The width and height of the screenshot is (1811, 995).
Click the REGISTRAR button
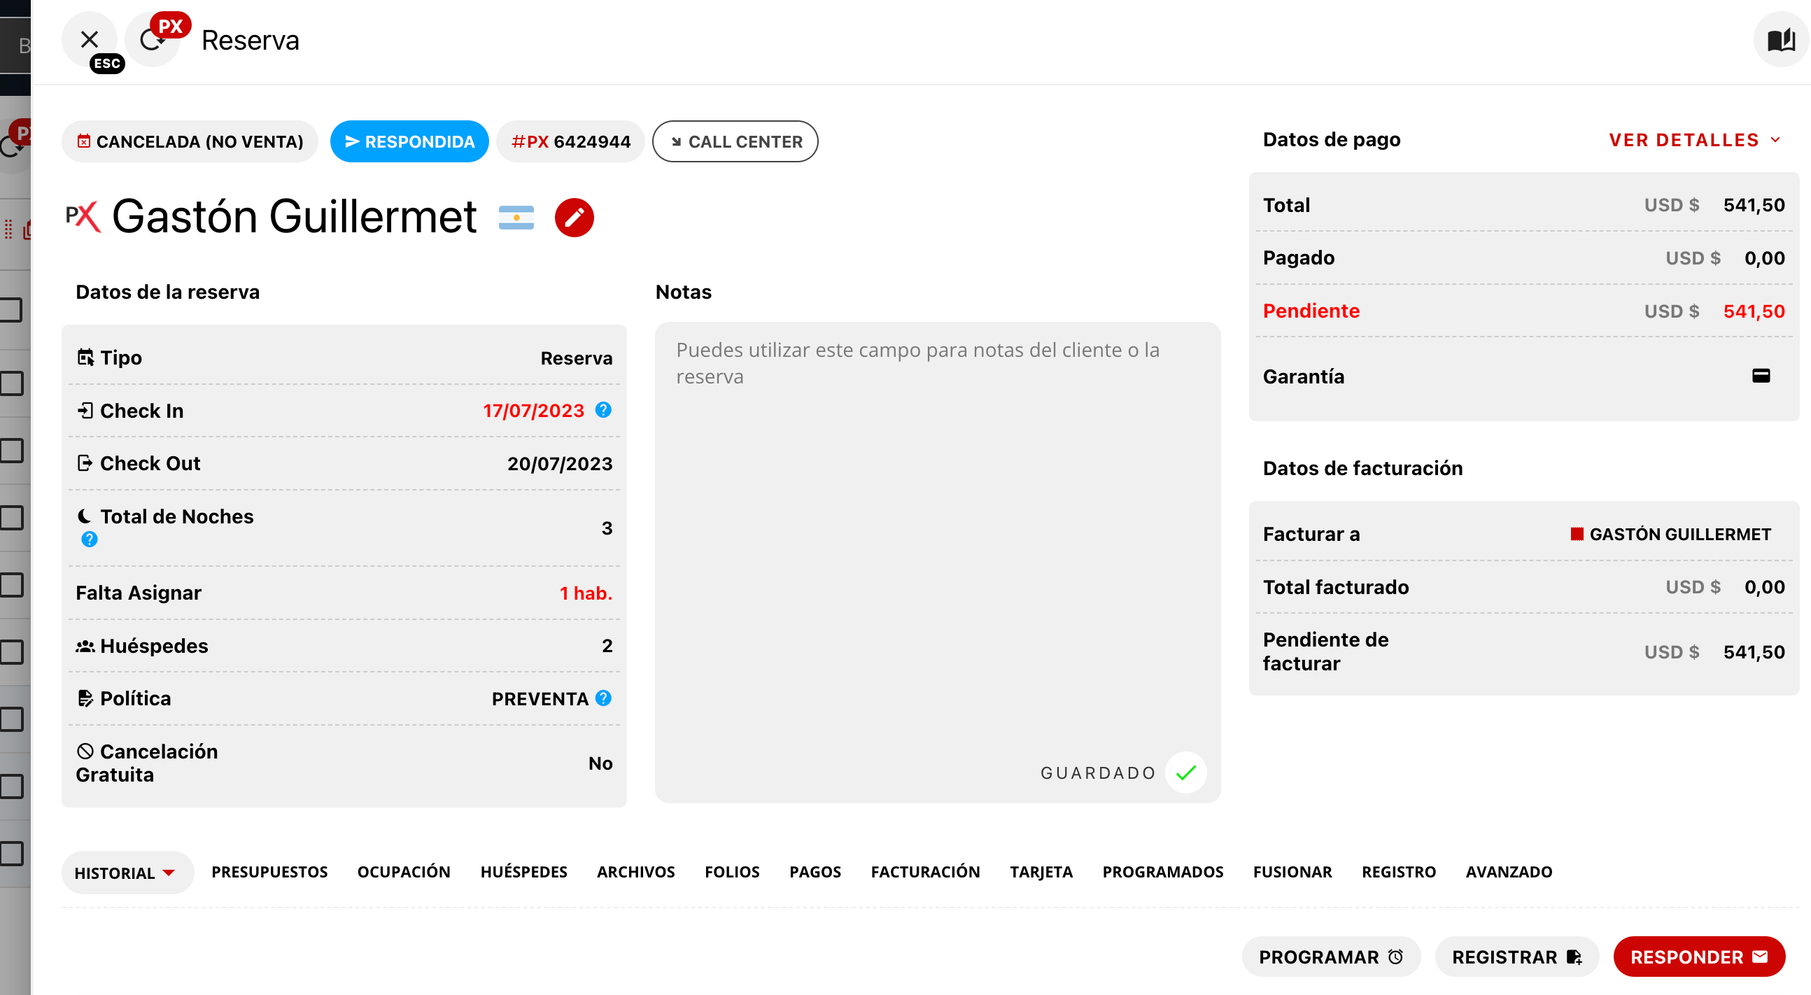click(x=1516, y=957)
